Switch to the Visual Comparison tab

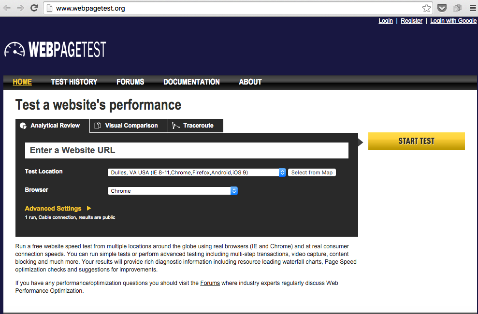129,126
